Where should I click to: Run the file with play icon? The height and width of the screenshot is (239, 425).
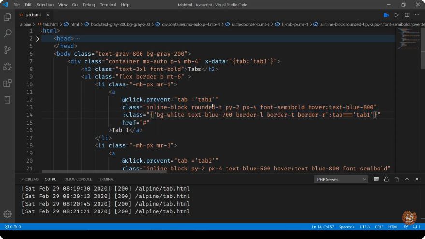(397, 15)
